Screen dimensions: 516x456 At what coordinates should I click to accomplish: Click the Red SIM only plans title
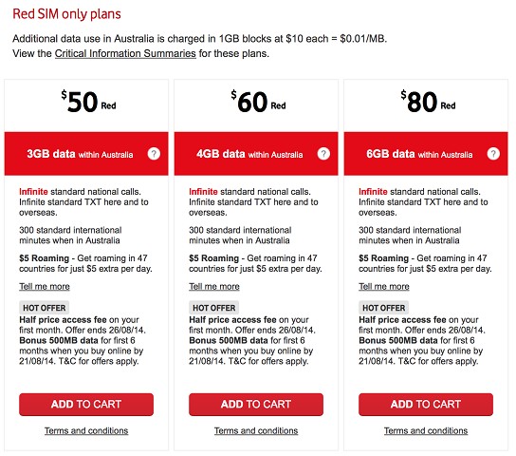point(66,14)
